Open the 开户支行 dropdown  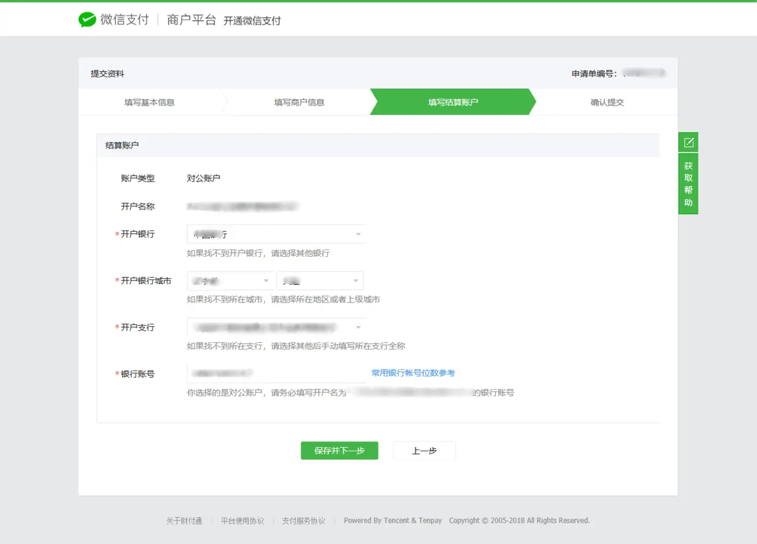click(277, 327)
